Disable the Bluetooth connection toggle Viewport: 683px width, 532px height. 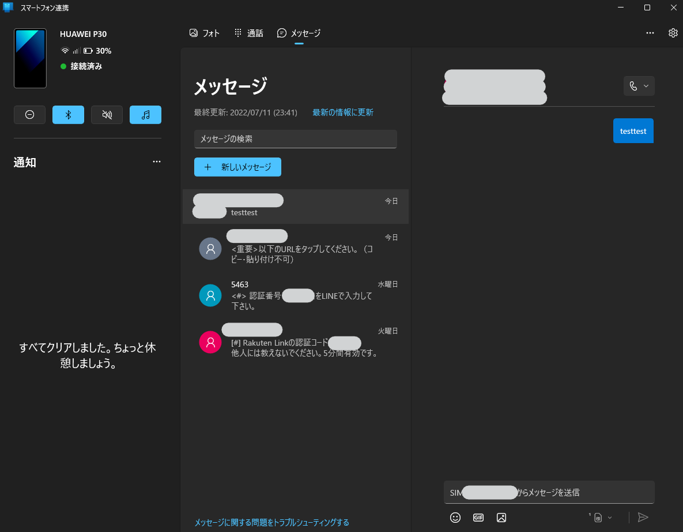click(68, 114)
